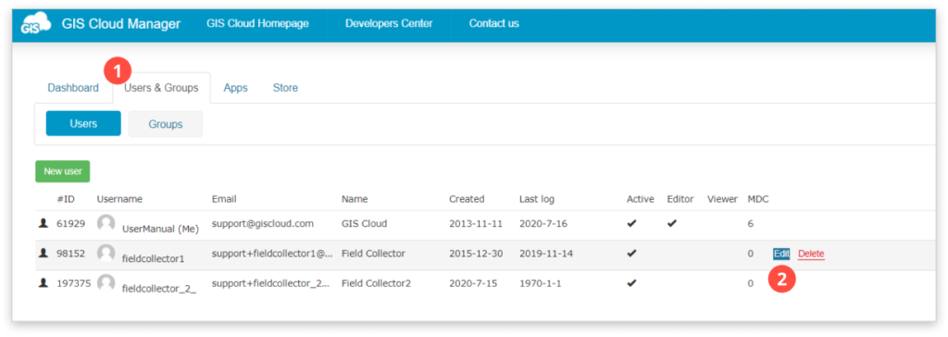Edit the fieldcollector1 user
Viewport: 948px width, 337px height.
[781, 254]
